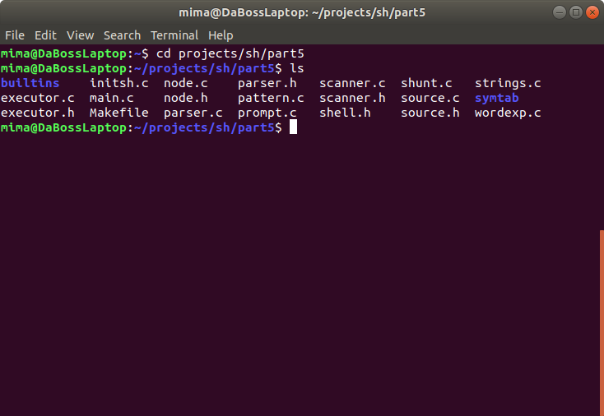Click the wordexp.c file name
Viewport: 604px width, 416px height.
[x=508, y=113]
